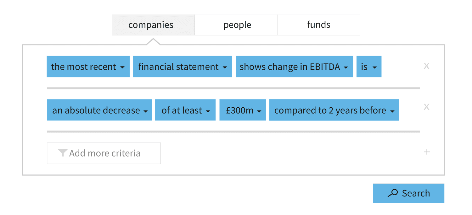Remove the first criteria row with x
This screenshot has width=472, height=215.
(426, 66)
